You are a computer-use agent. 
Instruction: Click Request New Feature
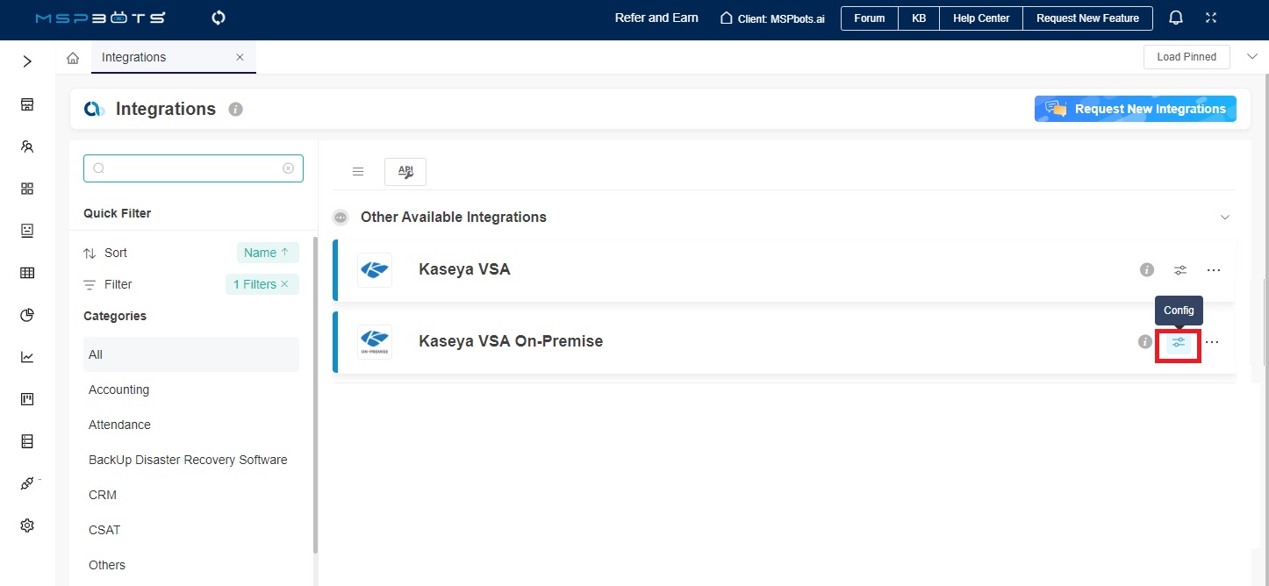tap(1087, 18)
